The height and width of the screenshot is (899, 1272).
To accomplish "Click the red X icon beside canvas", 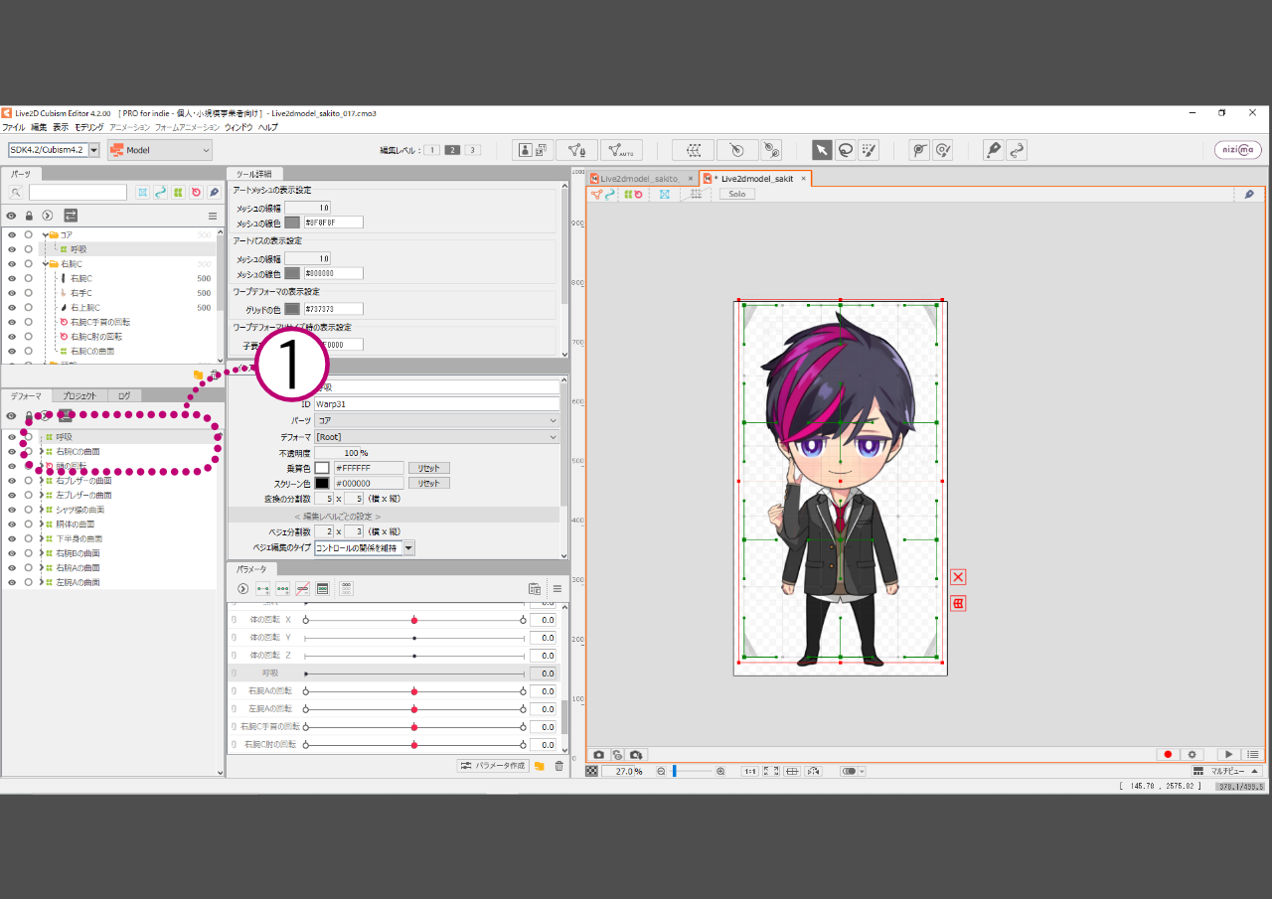I will coord(958,577).
